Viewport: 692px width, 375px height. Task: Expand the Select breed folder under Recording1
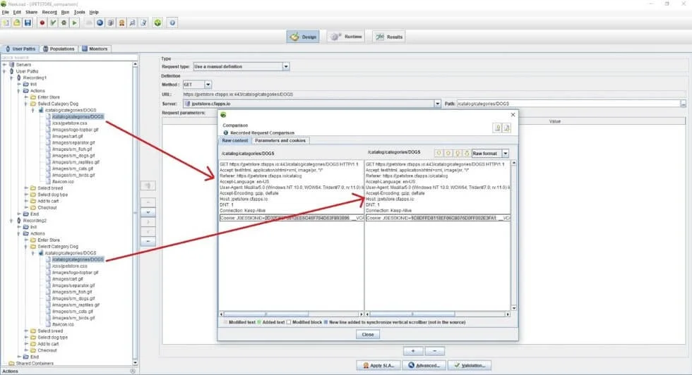pos(26,188)
